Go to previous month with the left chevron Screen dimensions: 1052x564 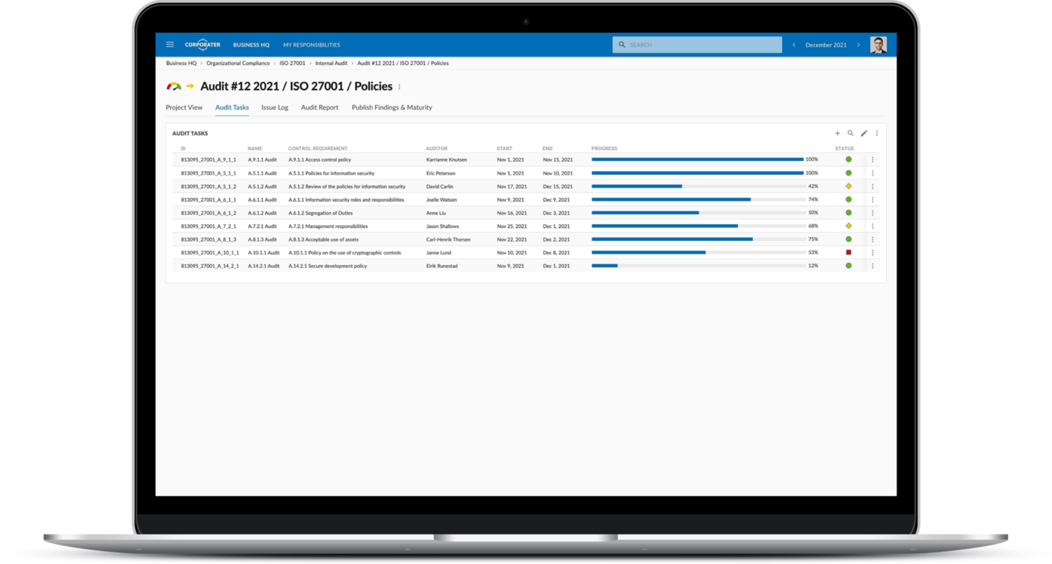pos(793,44)
